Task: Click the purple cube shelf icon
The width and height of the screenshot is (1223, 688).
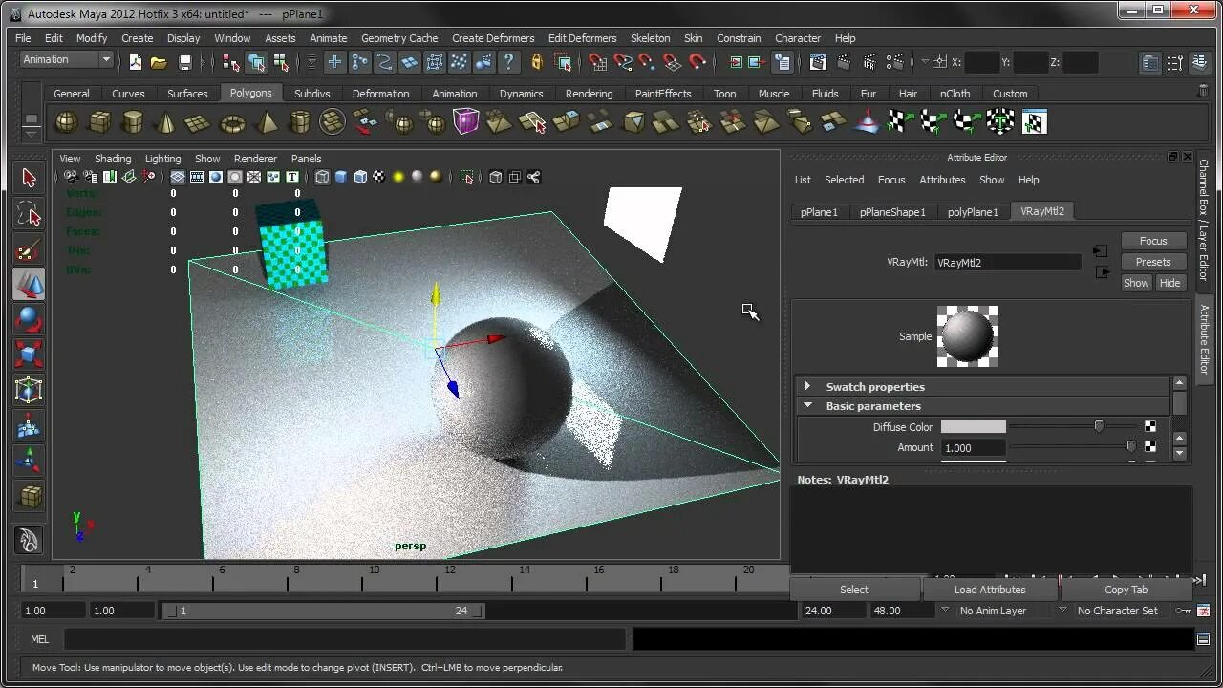Action: click(466, 122)
